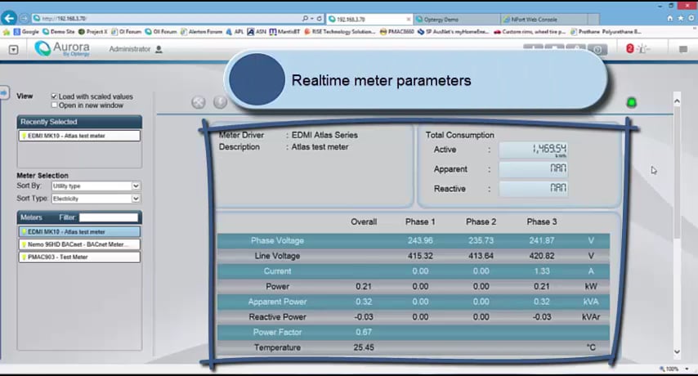Image resolution: width=698 pixels, height=376 pixels.
Task: Open the browser tools gear icon
Action: pos(691,18)
